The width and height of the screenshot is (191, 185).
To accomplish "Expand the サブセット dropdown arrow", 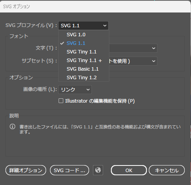I will [154, 61].
